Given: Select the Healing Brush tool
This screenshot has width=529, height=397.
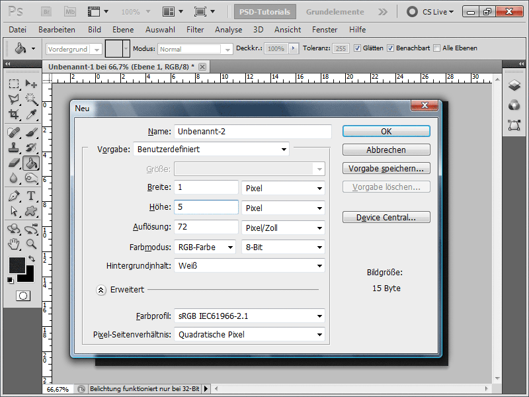Looking at the screenshot, I should click(14, 132).
